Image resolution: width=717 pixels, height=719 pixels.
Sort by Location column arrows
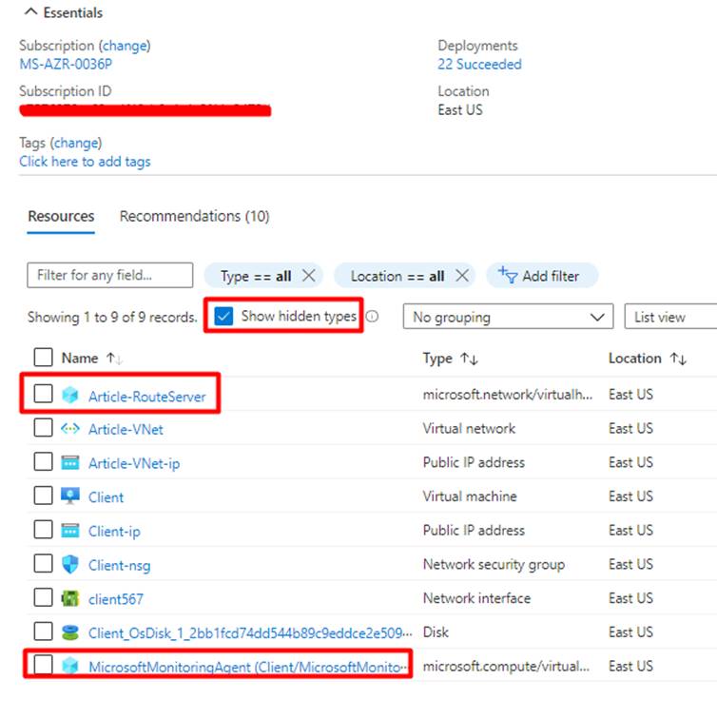pos(678,359)
